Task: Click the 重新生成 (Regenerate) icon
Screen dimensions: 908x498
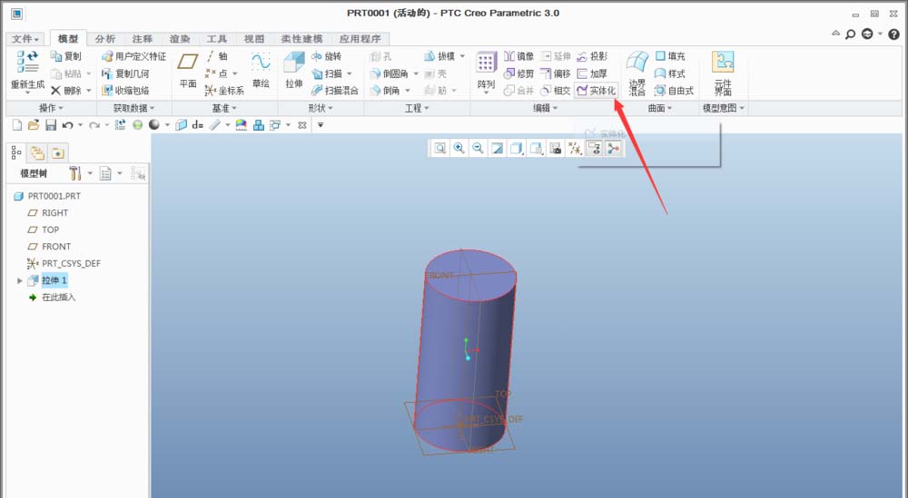Action: pyautogui.click(x=27, y=63)
